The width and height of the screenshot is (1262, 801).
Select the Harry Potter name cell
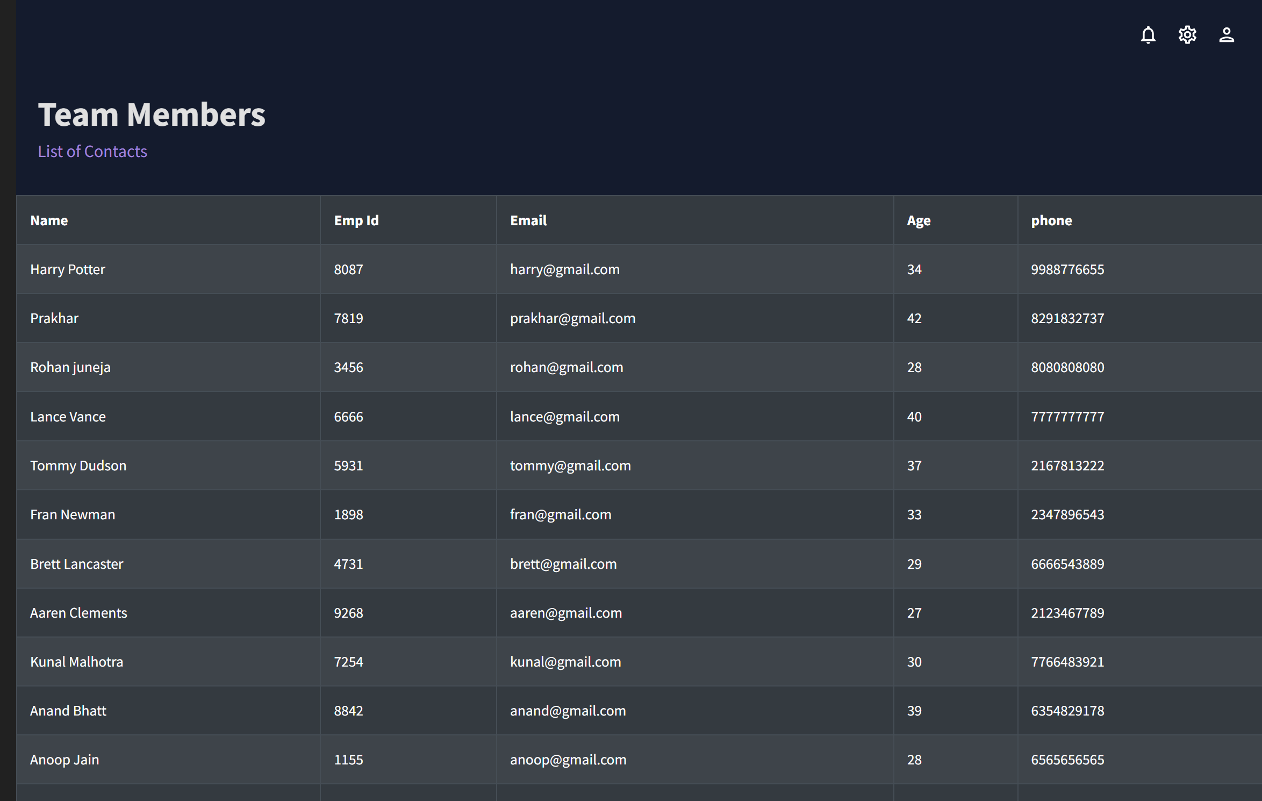pyautogui.click(x=68, y=269)
